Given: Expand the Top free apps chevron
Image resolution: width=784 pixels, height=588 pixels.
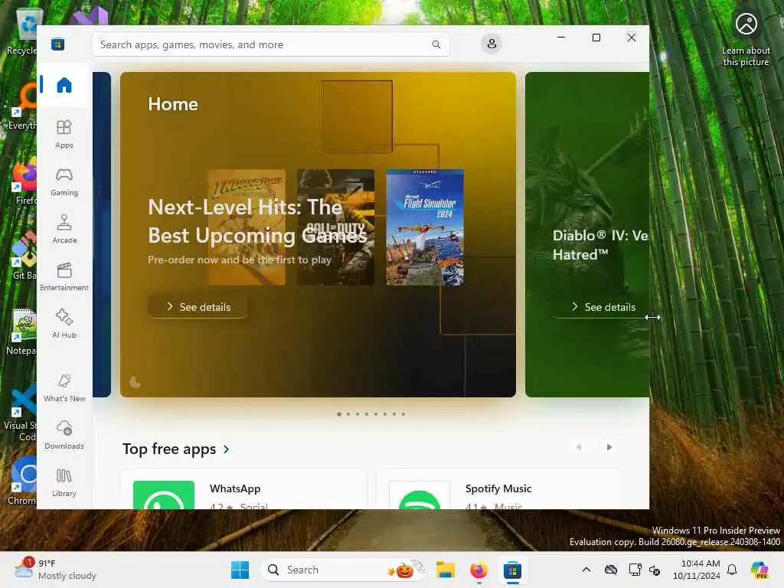Looking at the screenshot, I should coord(227,449).
